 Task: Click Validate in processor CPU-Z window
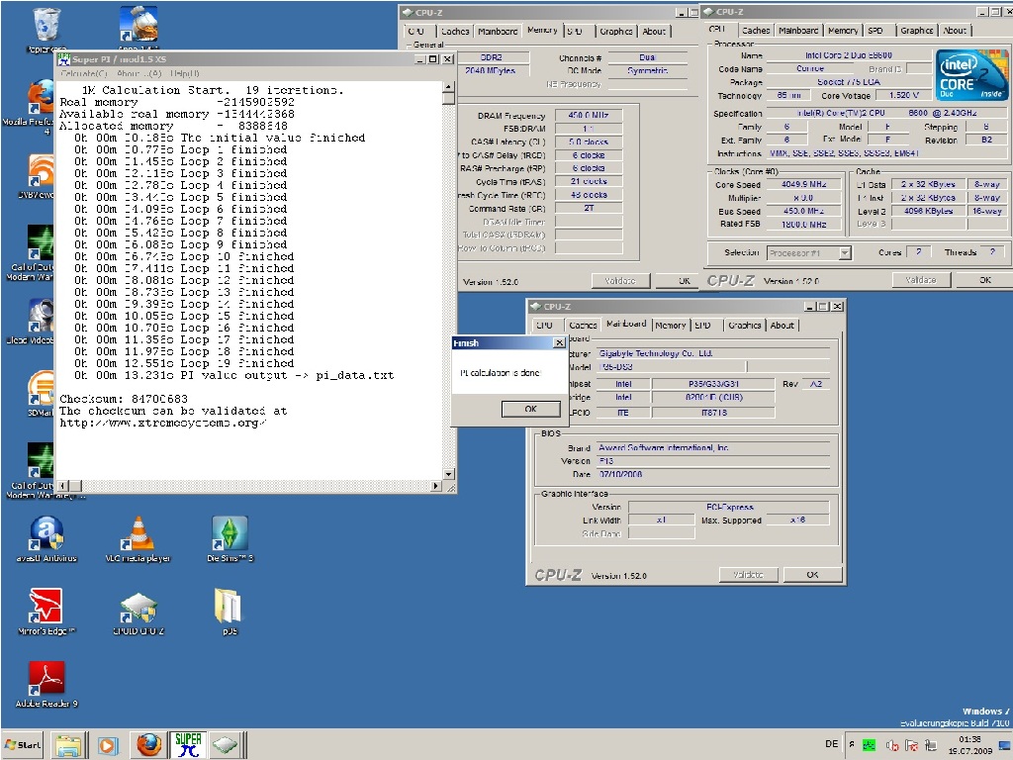pos(921,280)
